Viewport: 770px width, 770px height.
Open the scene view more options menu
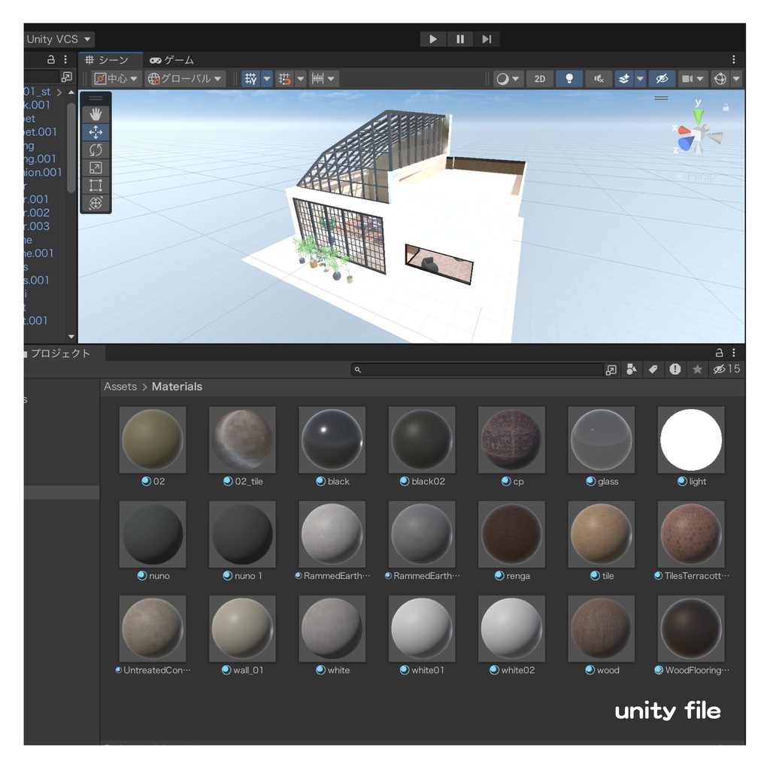734,59
